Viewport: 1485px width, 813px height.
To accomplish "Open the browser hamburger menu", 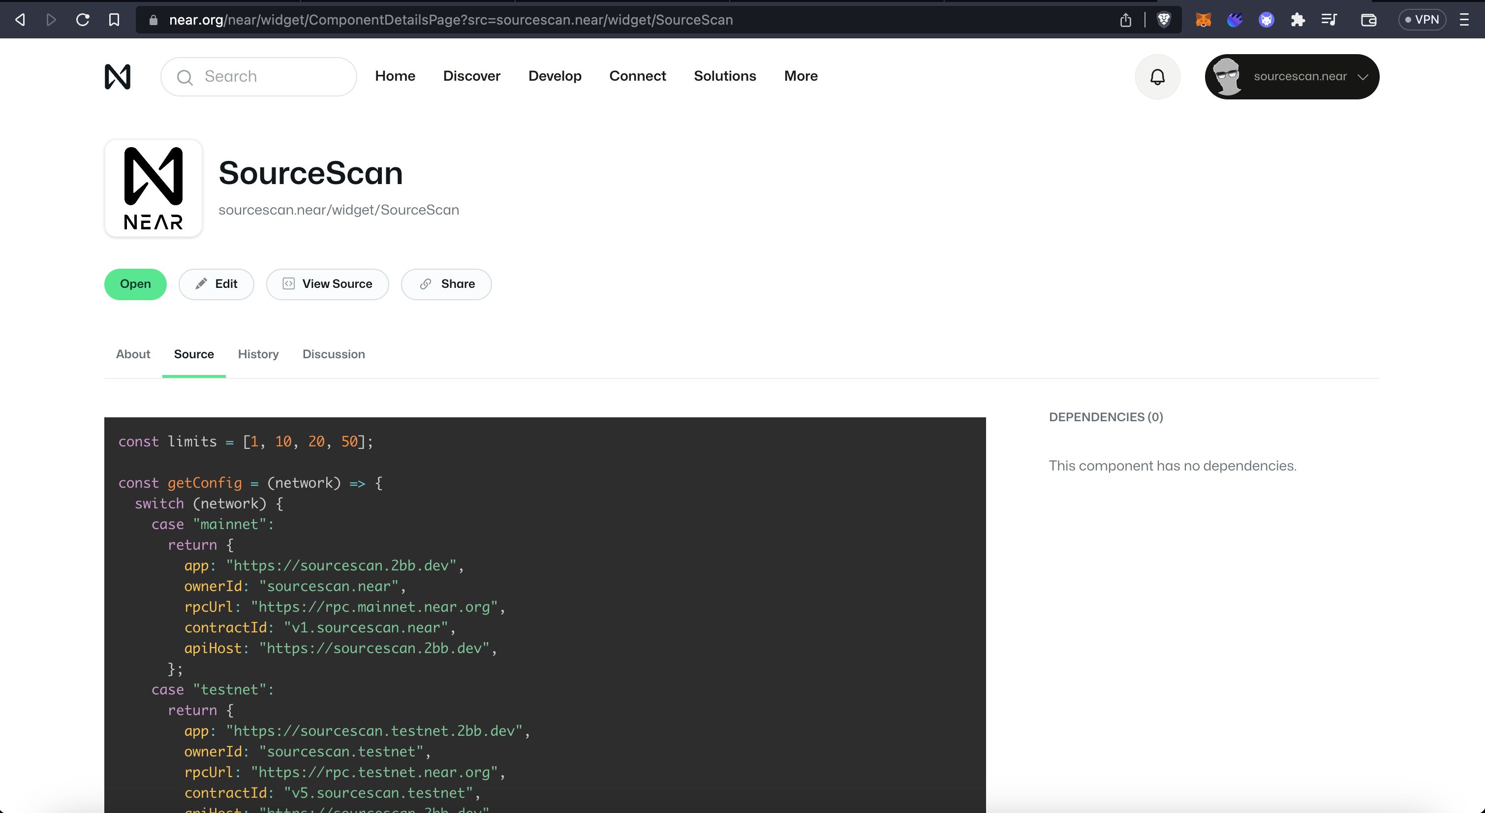I will (x=1464, y=20).
